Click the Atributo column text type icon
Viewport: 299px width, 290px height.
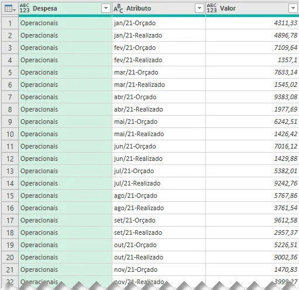point(118,8)
